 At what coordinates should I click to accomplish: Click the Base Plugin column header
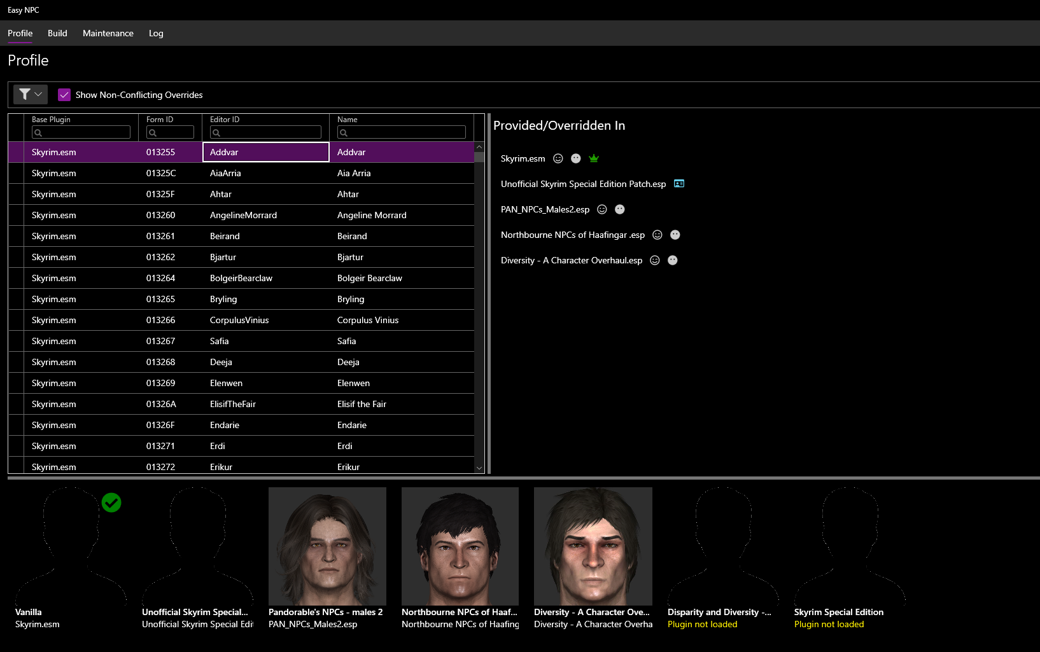51,120
